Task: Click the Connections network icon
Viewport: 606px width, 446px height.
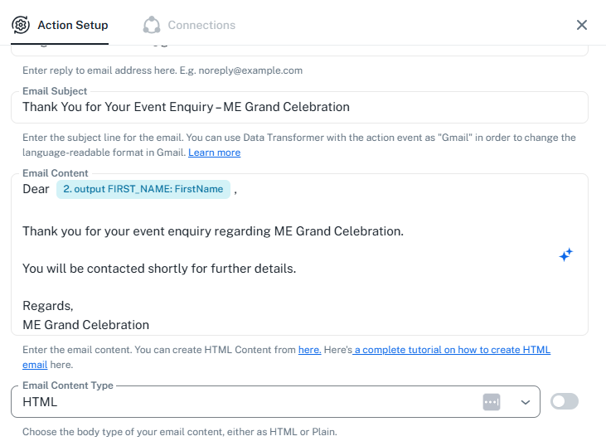Action: [x=151, y=25]
